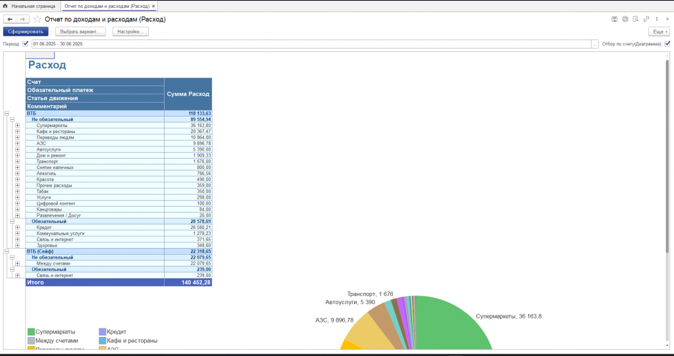Collapse Обязательный 28 578,69 group
674x356 pixels.
point(12,221)
